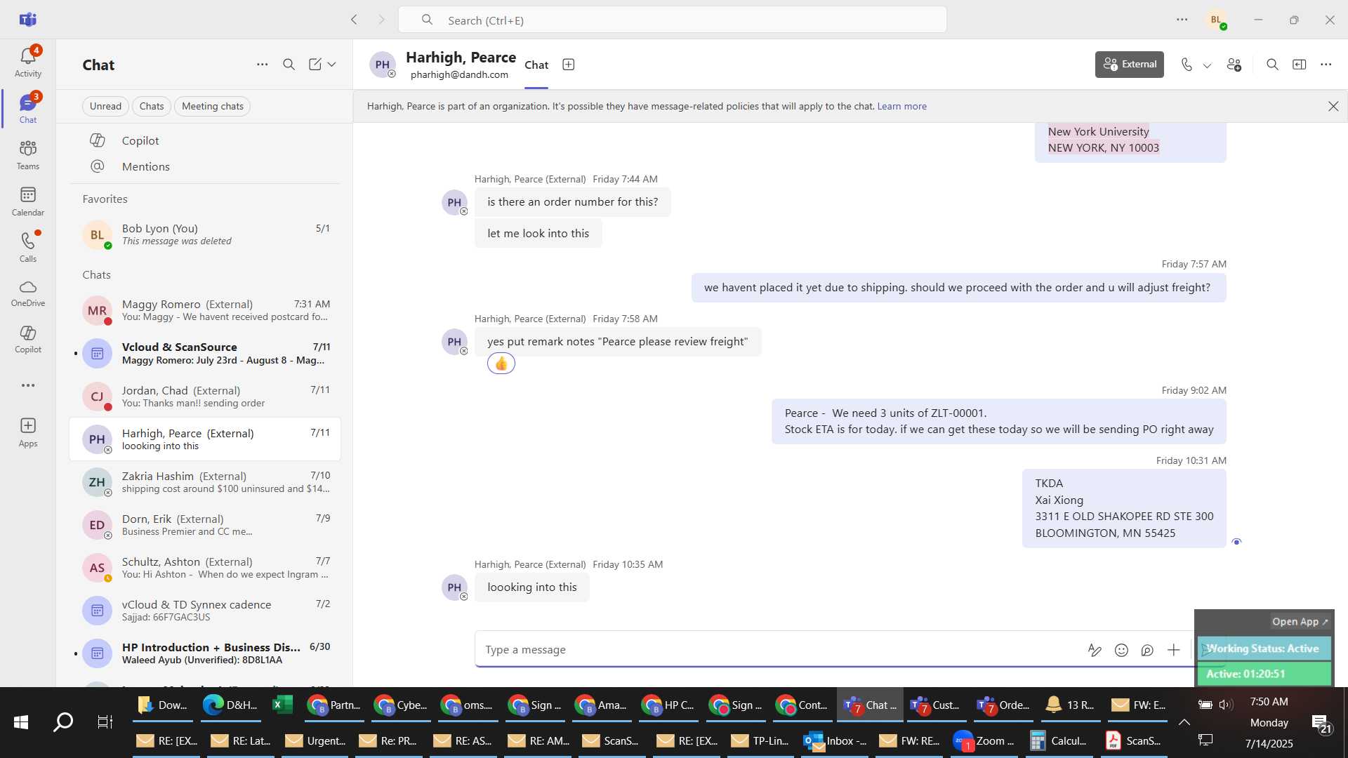Search within the chat list
1348x758 pixels.
click(289, 65)
